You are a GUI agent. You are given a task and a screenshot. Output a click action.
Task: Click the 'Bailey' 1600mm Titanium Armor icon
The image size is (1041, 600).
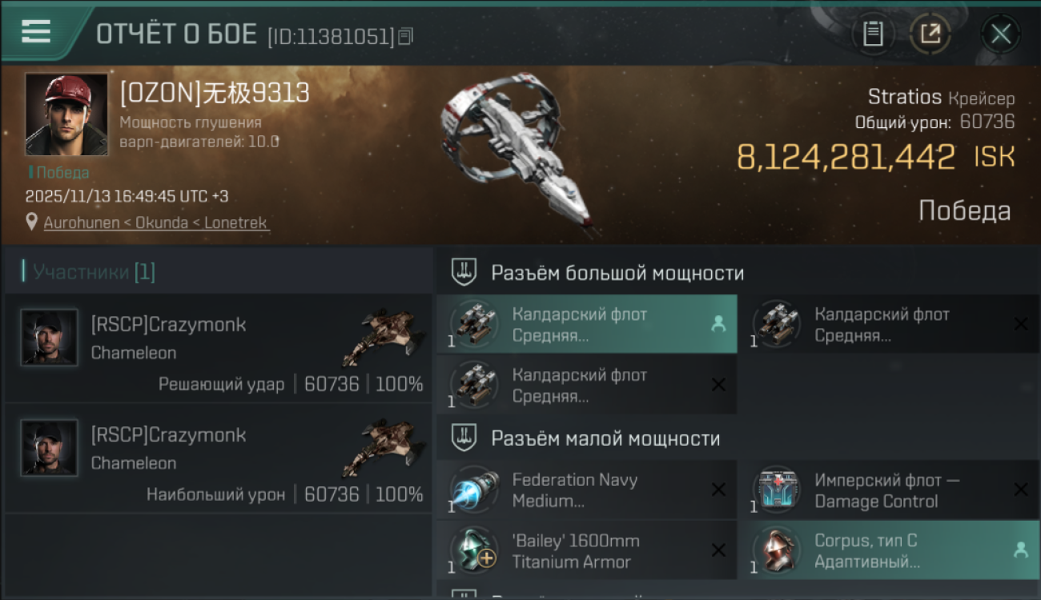tap(474, 550)
